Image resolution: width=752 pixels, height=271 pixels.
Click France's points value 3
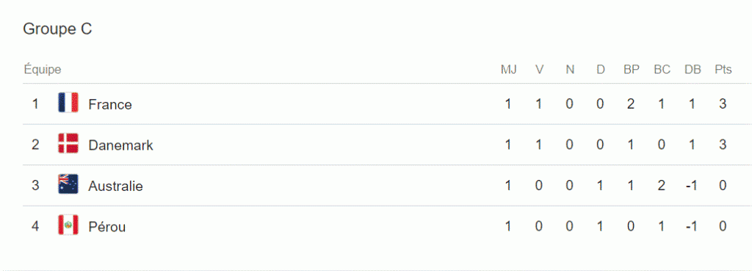(723, 104)
